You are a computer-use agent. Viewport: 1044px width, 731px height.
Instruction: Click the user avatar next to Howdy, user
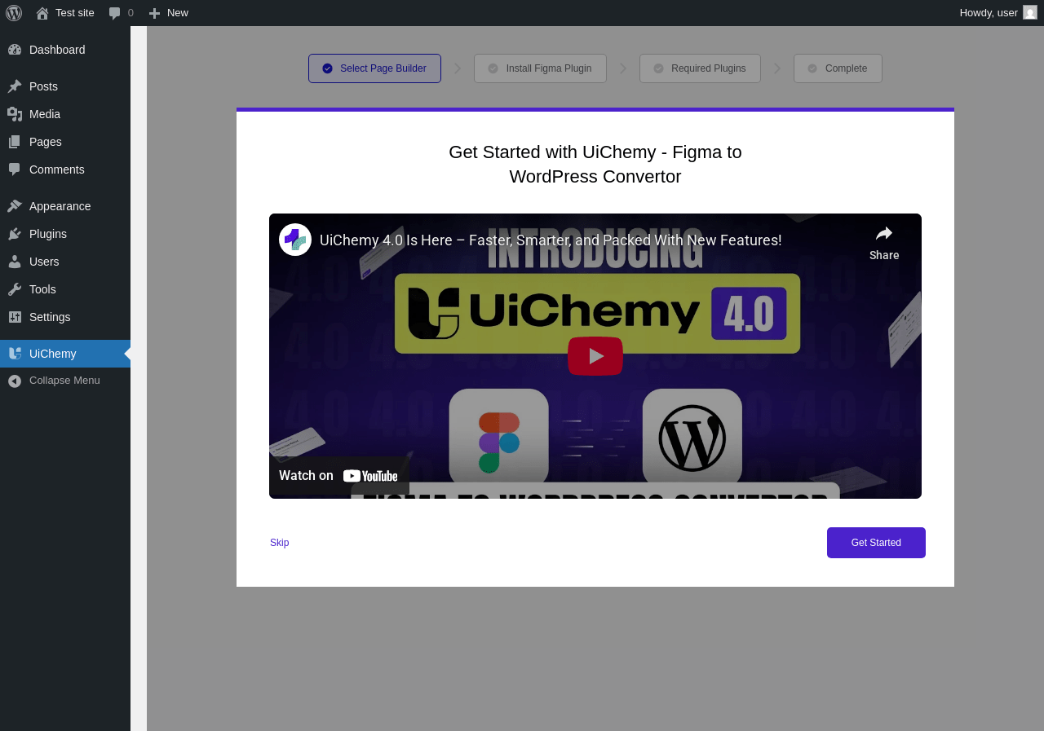[1030, 12]
